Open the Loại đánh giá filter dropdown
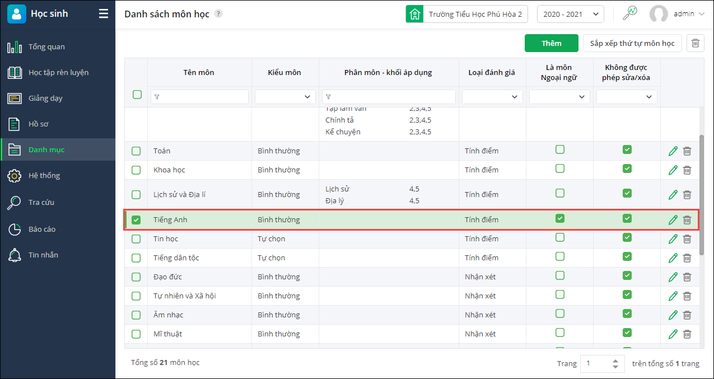 (492, 97)
